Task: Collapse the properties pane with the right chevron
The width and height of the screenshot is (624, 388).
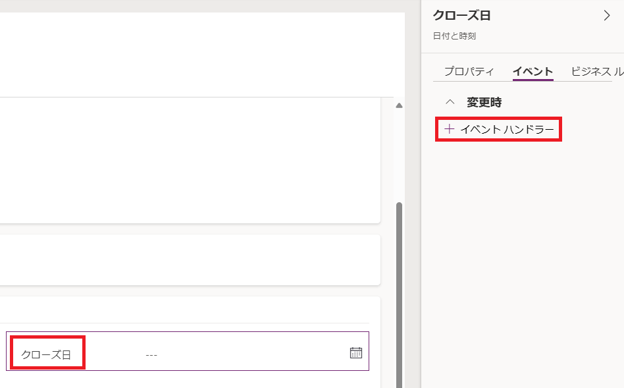Action: 606,16
